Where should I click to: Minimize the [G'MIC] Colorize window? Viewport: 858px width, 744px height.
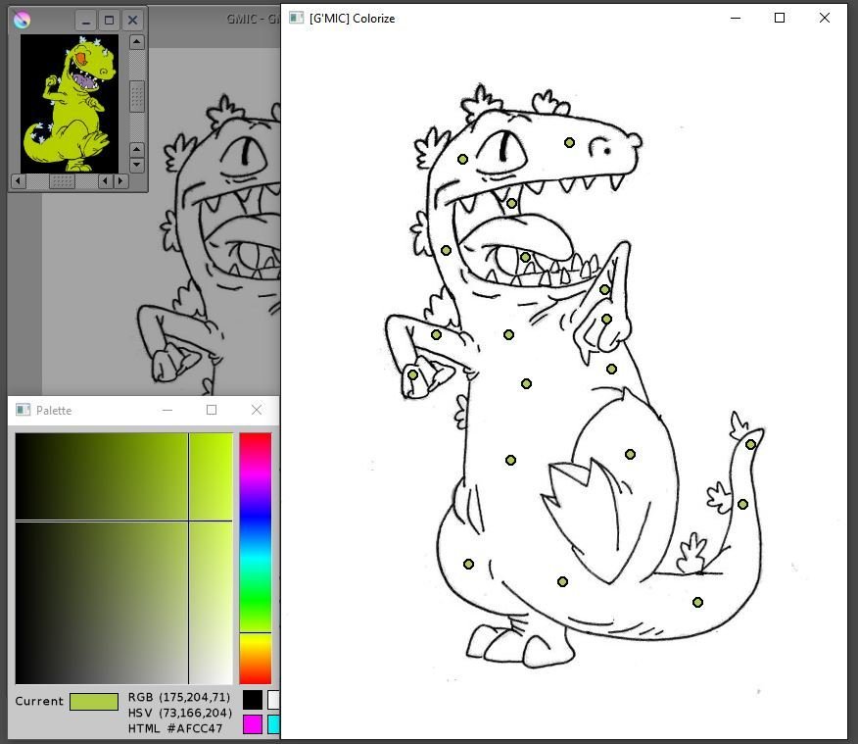pos(736,18)
